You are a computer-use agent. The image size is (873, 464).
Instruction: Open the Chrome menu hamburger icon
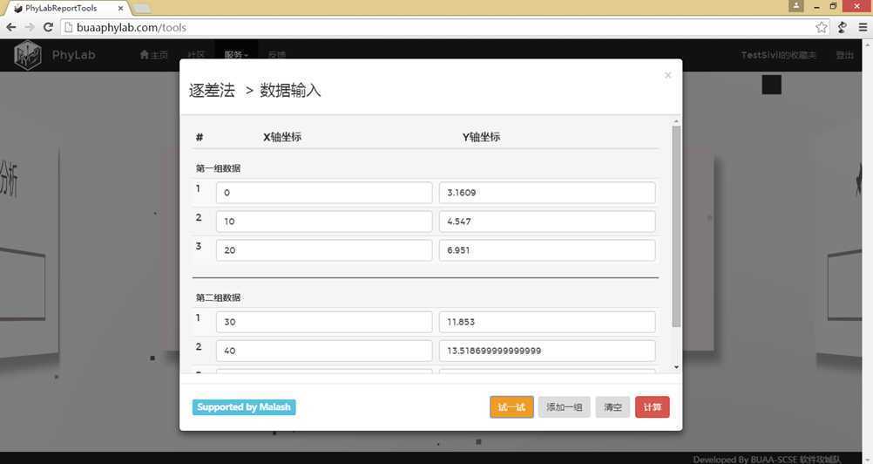[863, 27]
